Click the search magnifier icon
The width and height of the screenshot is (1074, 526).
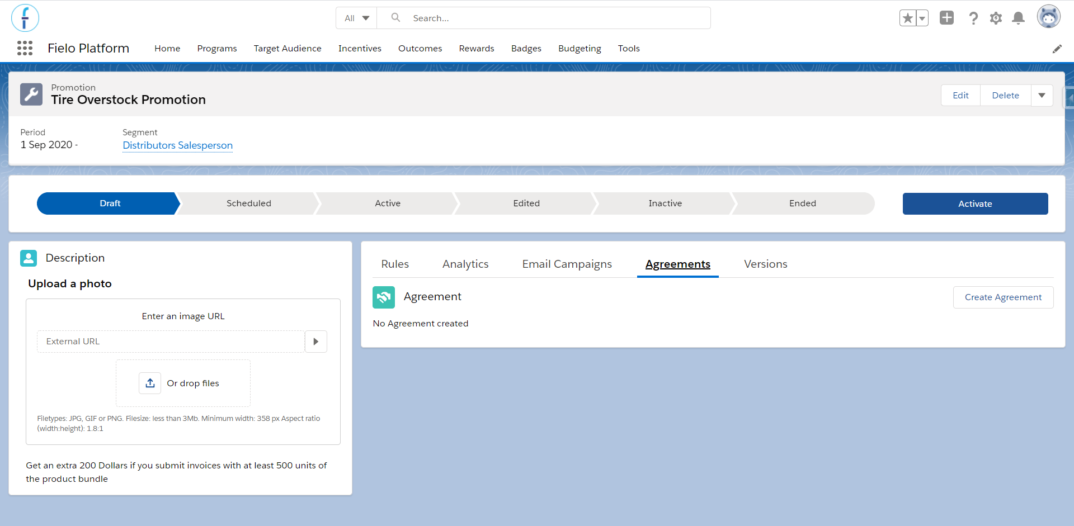[x=395, y=17]
